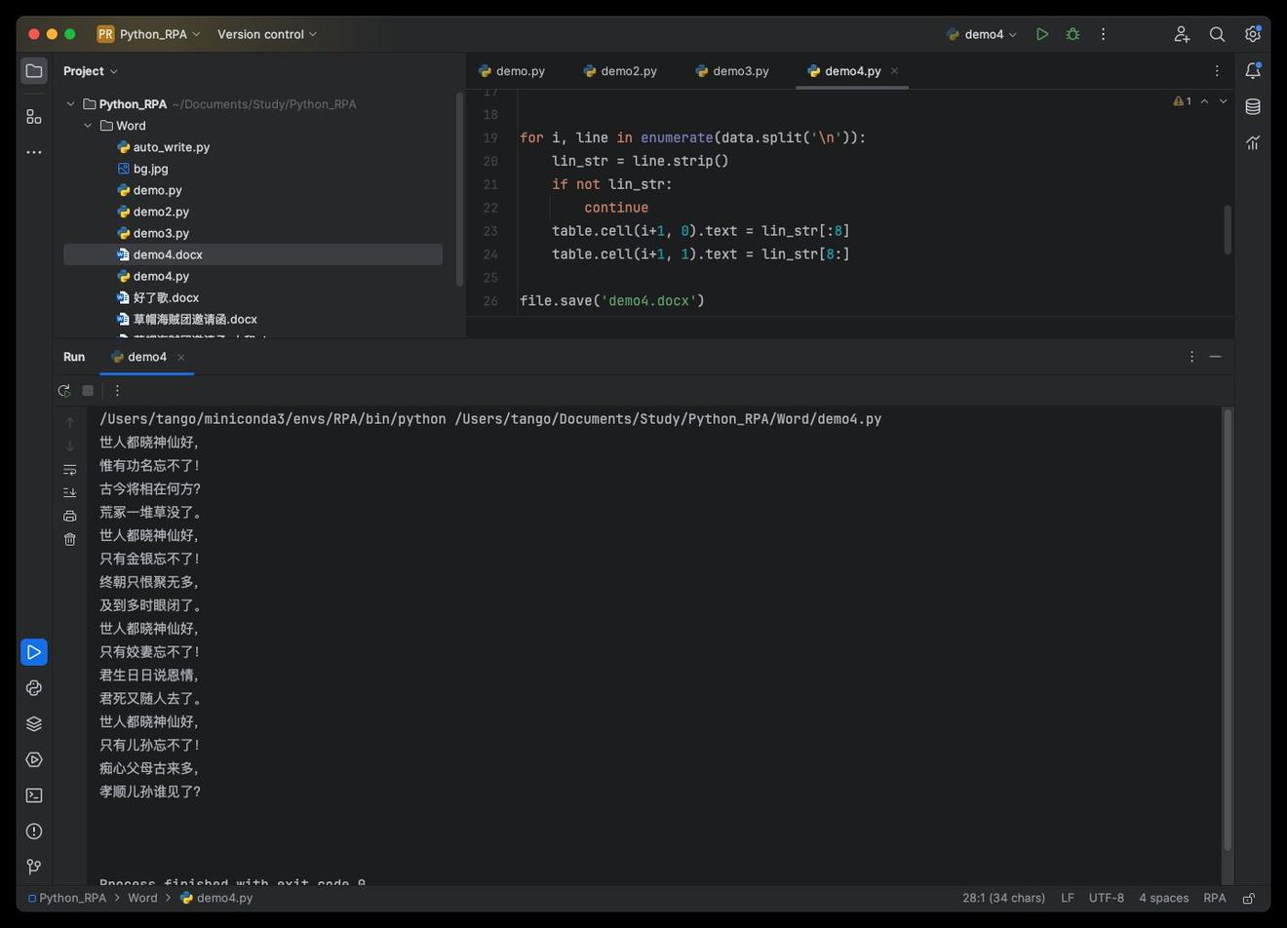1287x928 pixels.
Task: Change the 4 spaces indent setting
Action: 1163,898
